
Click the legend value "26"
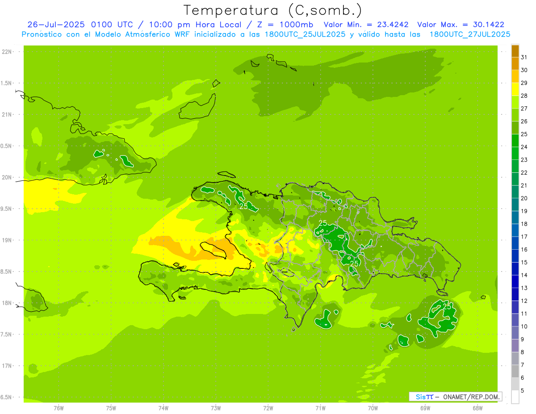point(524,121)
